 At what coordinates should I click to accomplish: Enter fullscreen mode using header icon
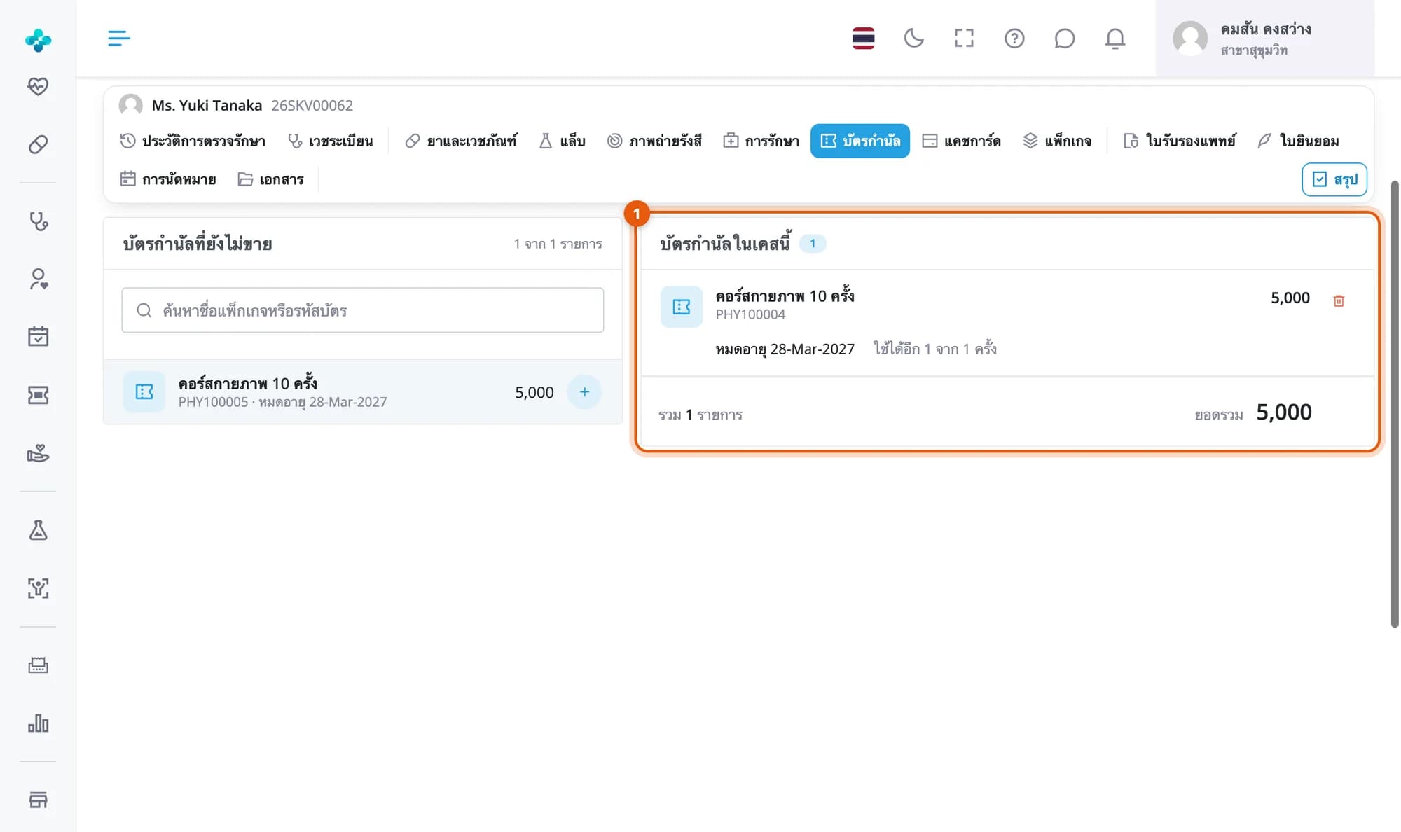tap(964, 38)
